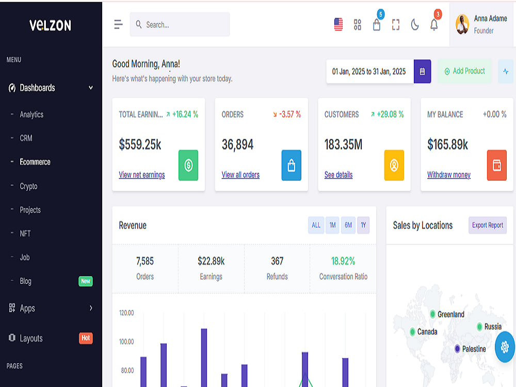Toggle fullscreen mode icon
Screen dimensions: 516x387
coord(396,24)
